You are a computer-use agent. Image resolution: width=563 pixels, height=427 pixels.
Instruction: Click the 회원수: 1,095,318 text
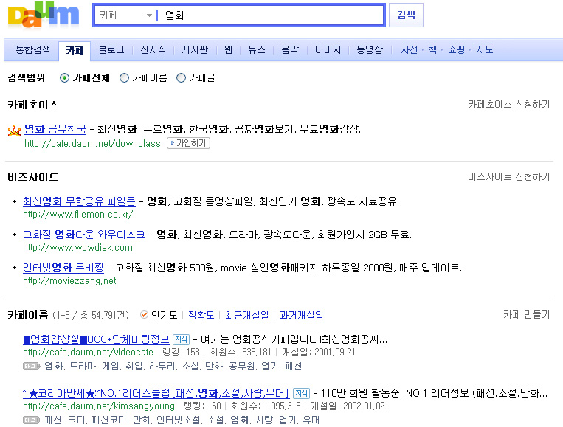(266, 406)
